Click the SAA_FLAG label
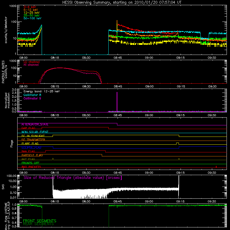 tap(28, 152)
